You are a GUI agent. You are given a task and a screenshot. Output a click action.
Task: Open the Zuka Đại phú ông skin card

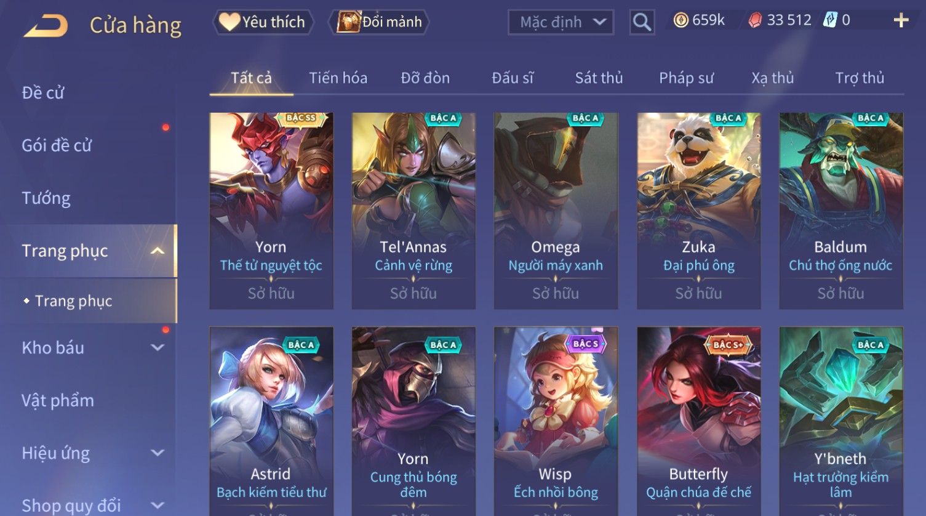click(x=698, y=211)
